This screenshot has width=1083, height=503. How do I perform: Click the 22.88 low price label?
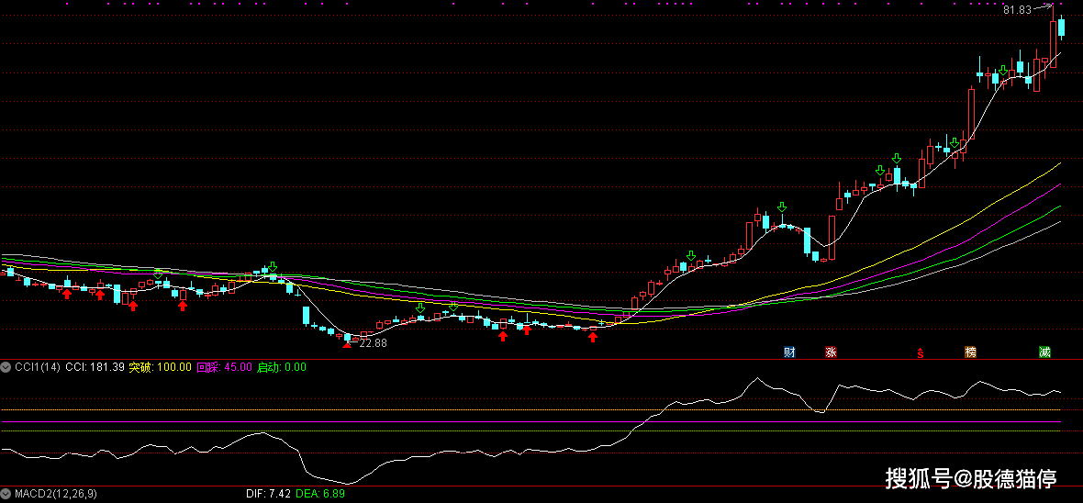[x=373, y=343]
